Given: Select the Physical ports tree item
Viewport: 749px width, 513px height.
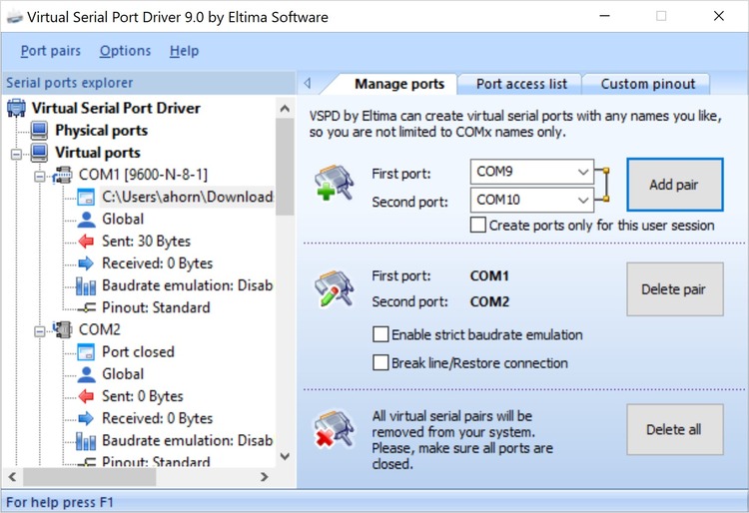Looking at the screenshot, I should [x=101, y=131].
